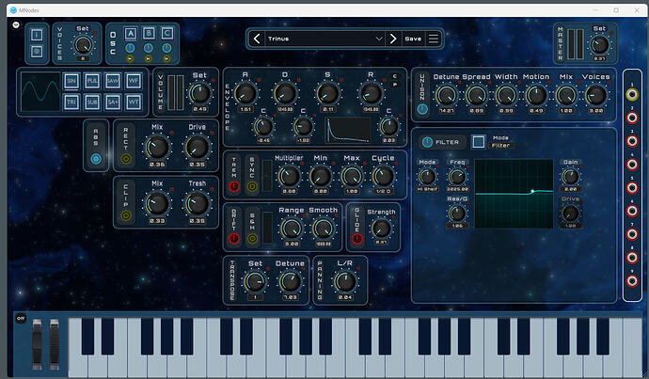Enable the GLIDE red power switch
This screenshot has width=649, height=379.
click(357, 239)
